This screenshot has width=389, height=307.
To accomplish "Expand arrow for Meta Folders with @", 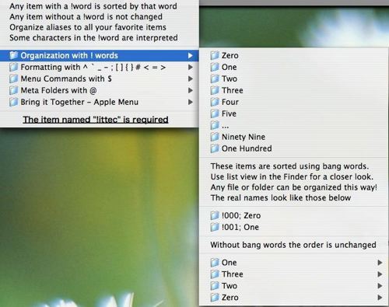I will click(191, 90).
